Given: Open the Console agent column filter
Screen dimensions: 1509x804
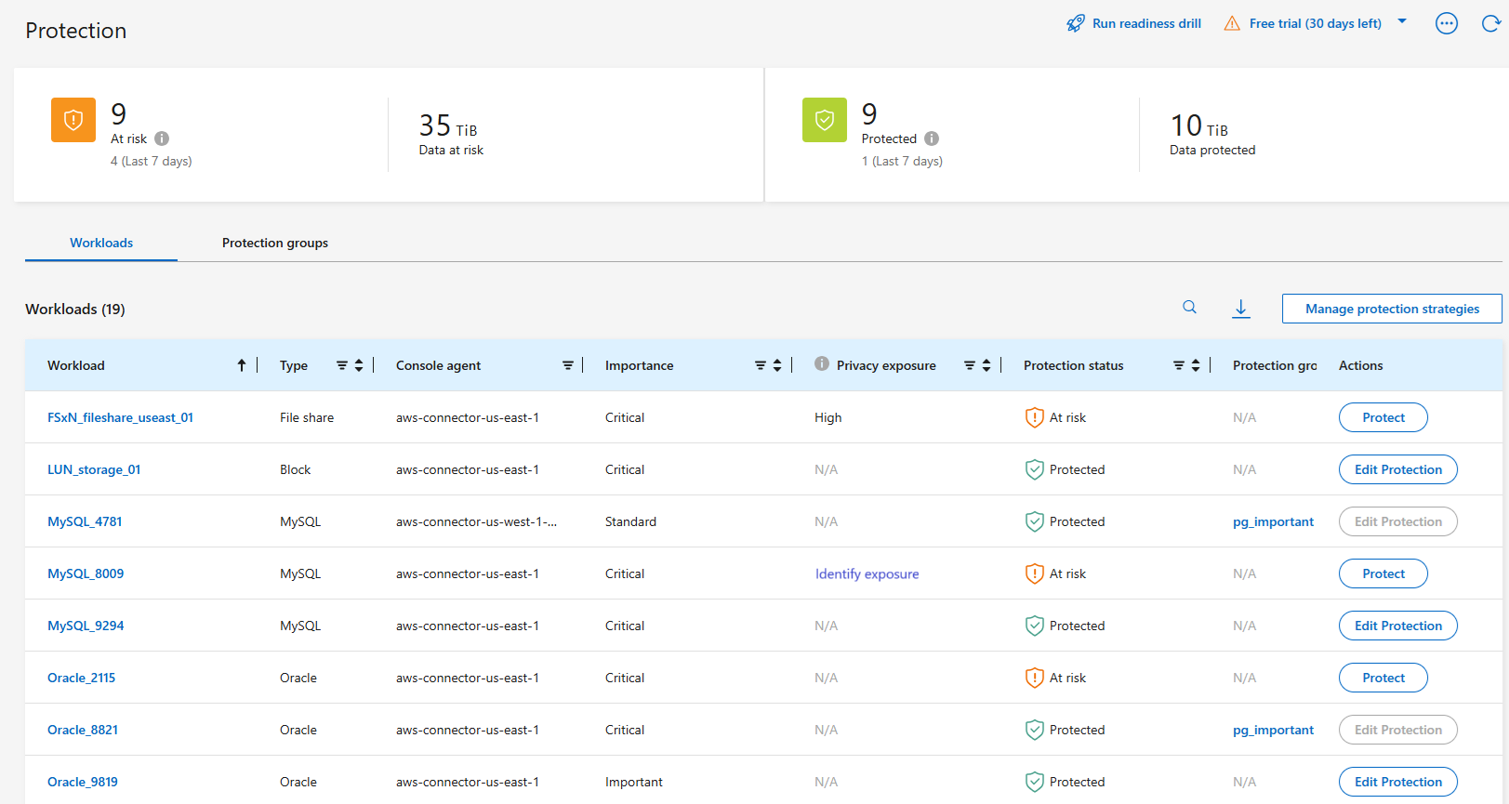Looking at the screenshot, I should click(x=568, y=365).
